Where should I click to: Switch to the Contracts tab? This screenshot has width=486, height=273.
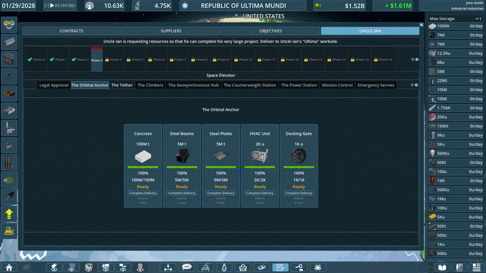(72, 31)
